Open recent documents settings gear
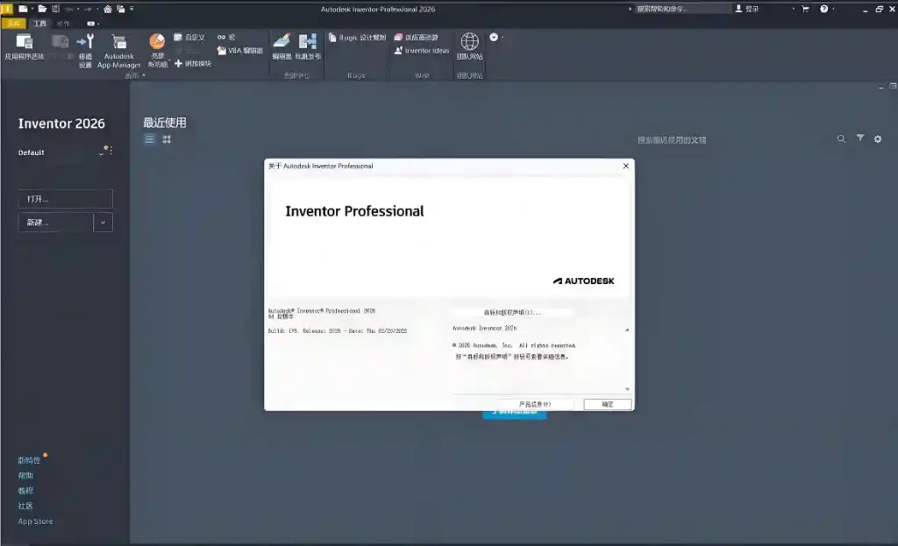This screenshot has width=898, height=546. coord(878,138)
